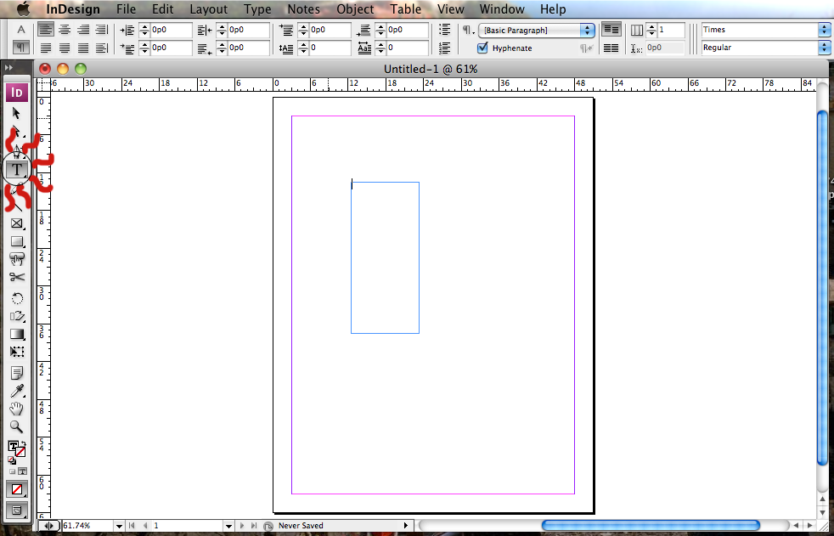Screen dimensions: 834x536
Task: Go to previous page button
Action: tap(145, 526)
